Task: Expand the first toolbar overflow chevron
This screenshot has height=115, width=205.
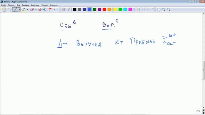Action: [9, 9]
